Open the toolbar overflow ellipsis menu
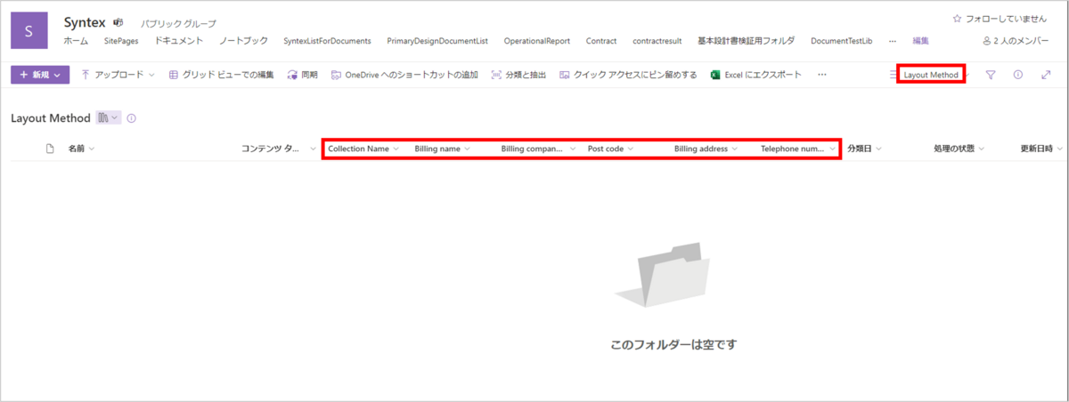This screenshot has height=402, width=1069. [x=822, y=76]
